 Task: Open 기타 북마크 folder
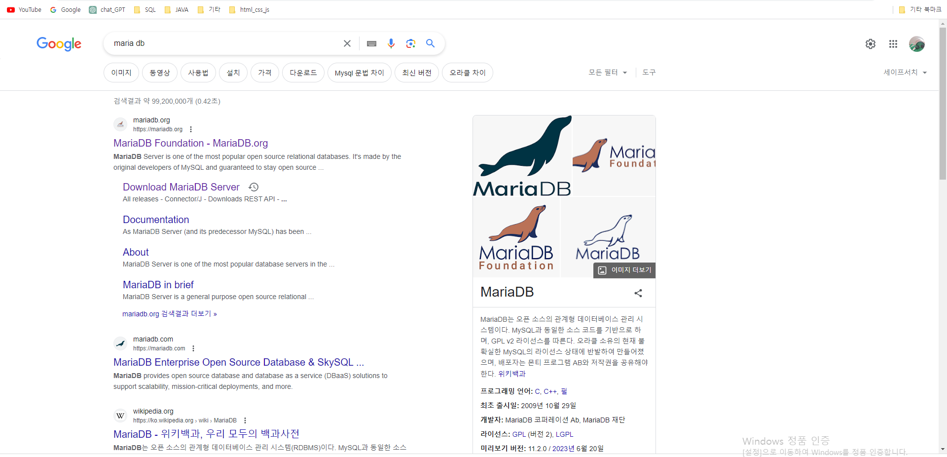(920, 9)
